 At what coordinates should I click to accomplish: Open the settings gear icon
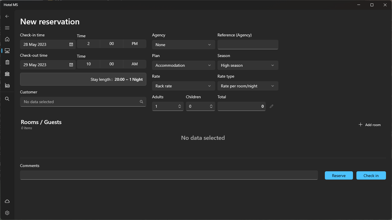click(x=7, y=213)
